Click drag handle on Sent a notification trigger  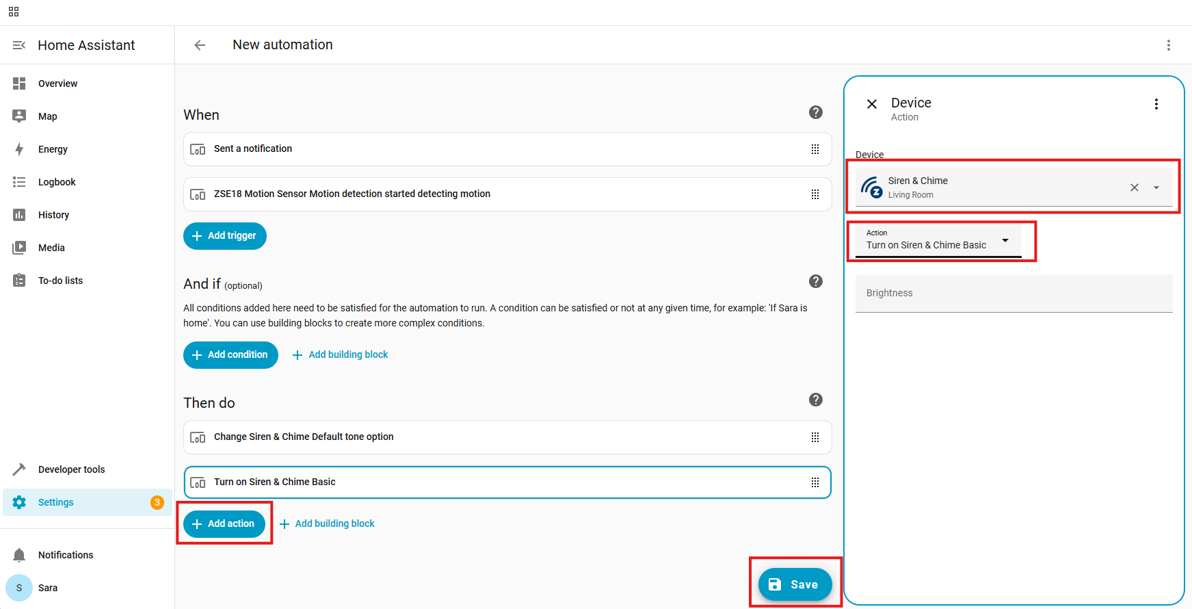(815, 149)
